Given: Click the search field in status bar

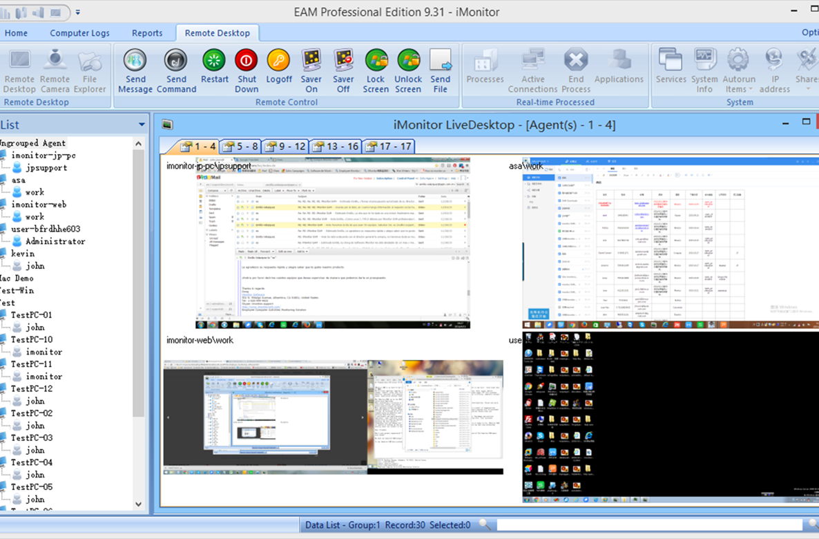Looking at the screenshot, I should tap(656, 526).
